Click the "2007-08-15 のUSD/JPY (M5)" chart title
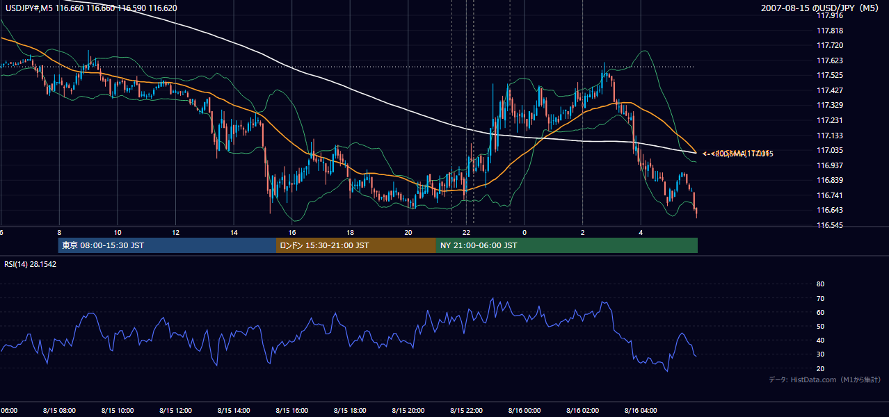This screenshot has width=889, height=417. coord(820,8)
